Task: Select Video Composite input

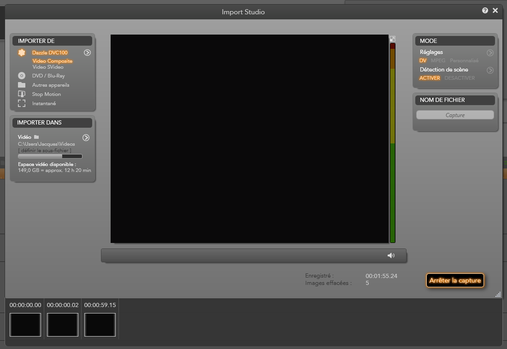Action: pos(53,61)
